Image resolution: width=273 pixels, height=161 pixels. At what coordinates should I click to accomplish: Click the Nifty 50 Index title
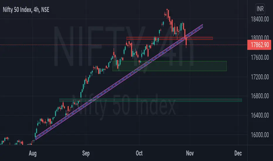click(26, 10)
